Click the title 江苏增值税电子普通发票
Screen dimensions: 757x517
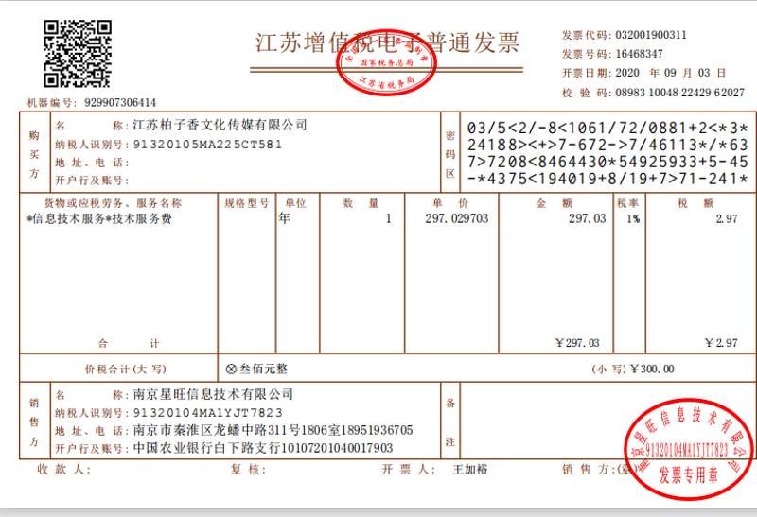pyautogui.click(x=387, y=43)
